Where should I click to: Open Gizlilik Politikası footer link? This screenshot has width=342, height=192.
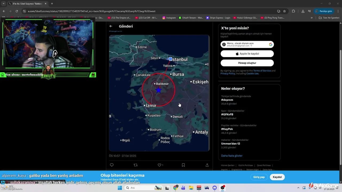246,165
